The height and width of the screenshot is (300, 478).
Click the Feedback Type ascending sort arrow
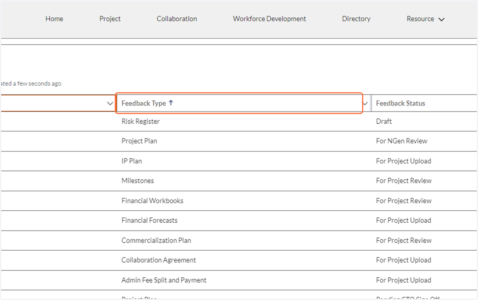(171, 103)
